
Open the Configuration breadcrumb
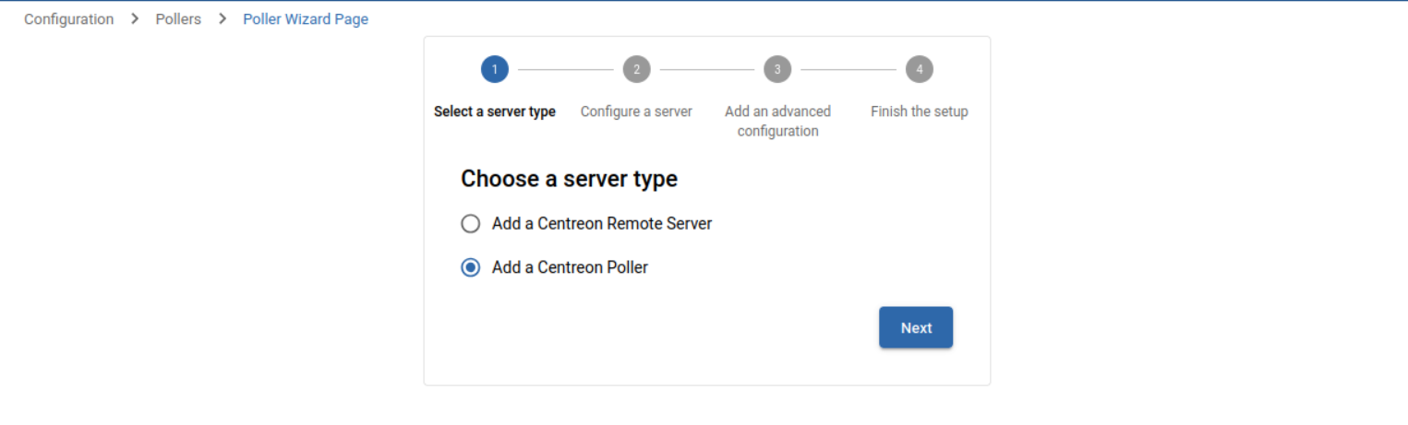[69, 19]
